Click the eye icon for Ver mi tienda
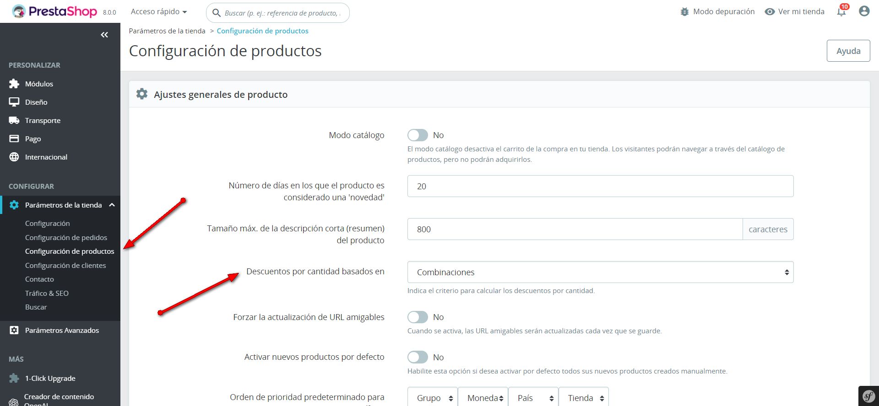 tap(770, 12)
